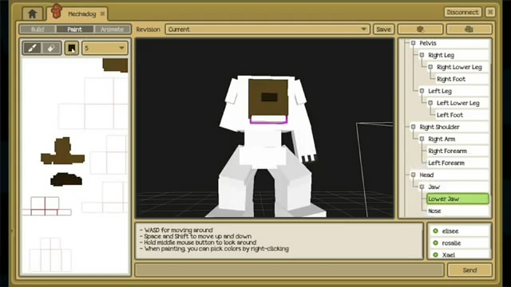511x287 pixels.
Task: Click the rightmost icon button beside Save
Action: click(469, 29)
